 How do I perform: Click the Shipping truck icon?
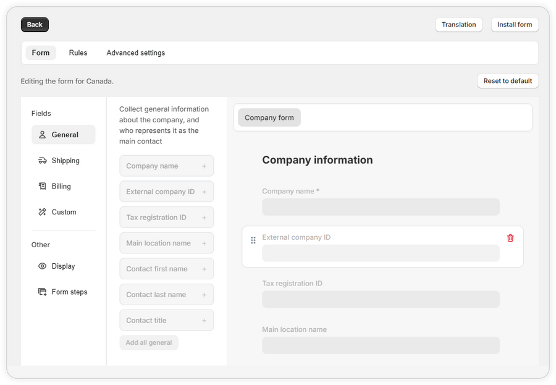point(42,161)
